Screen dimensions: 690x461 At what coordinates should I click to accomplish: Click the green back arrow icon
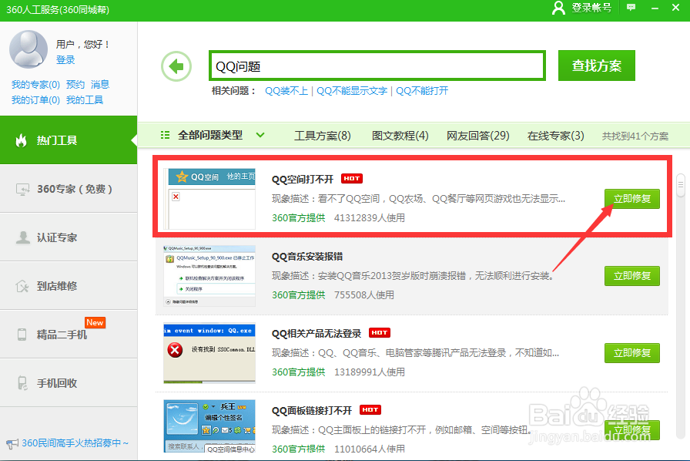tap(176, 66)
